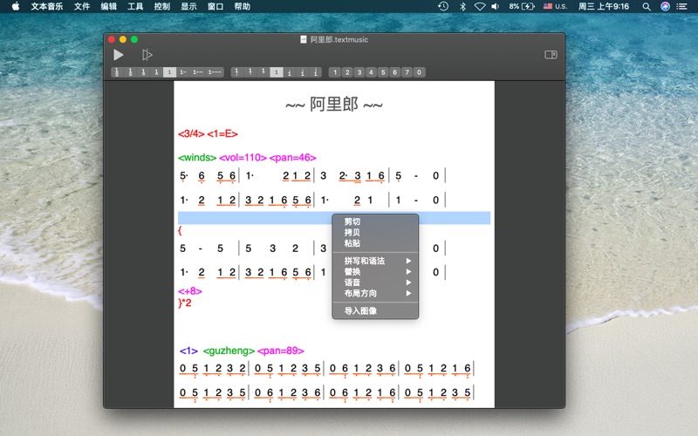Select the highlighted middle octave segment
698x436 pixels.
(x=277, y=72)
